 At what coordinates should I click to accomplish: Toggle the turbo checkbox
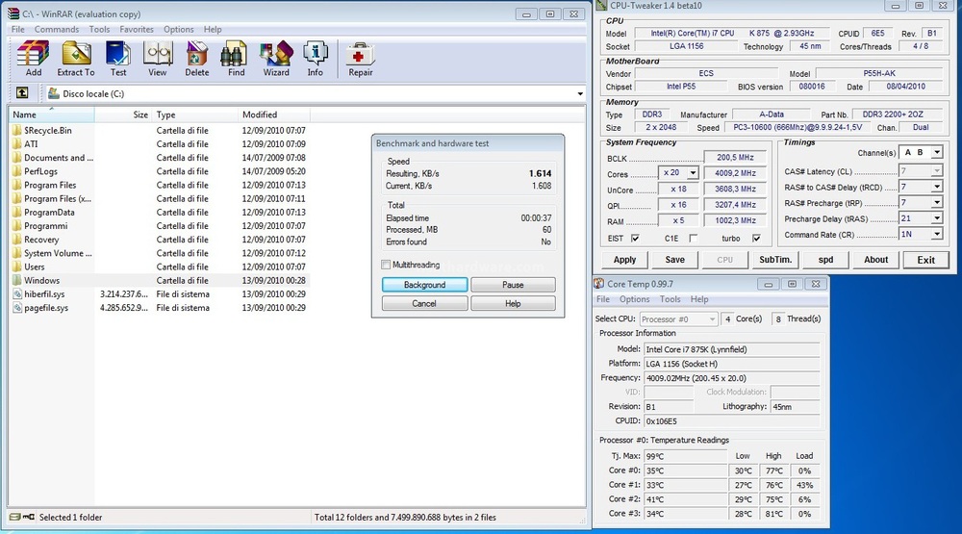pos(756,239)
